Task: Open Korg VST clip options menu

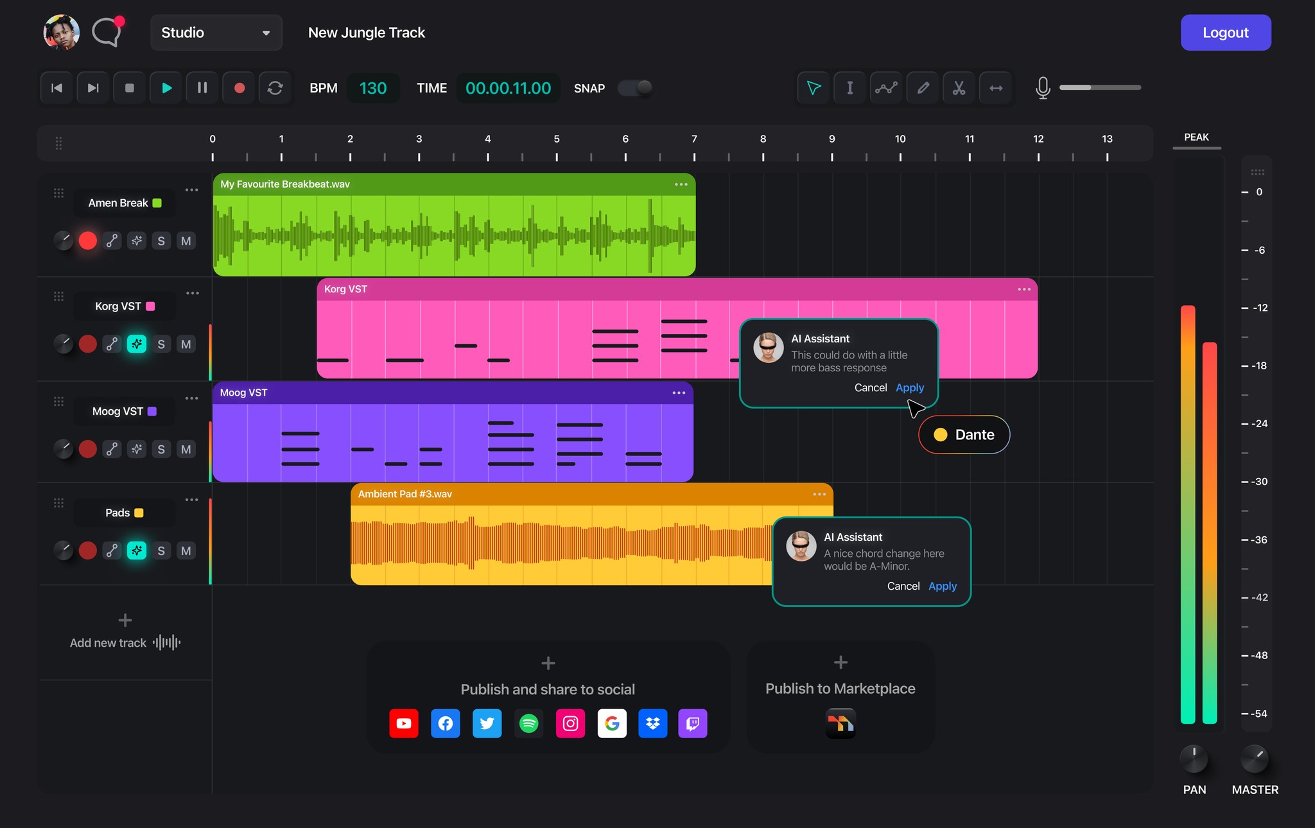Action: 1023,289
